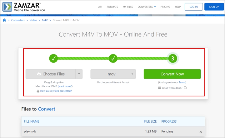Click Choose Files button
The height and width of the screenshot is (138, 225).
[51, 74]
